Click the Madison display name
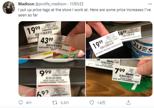 coord(26,4)
